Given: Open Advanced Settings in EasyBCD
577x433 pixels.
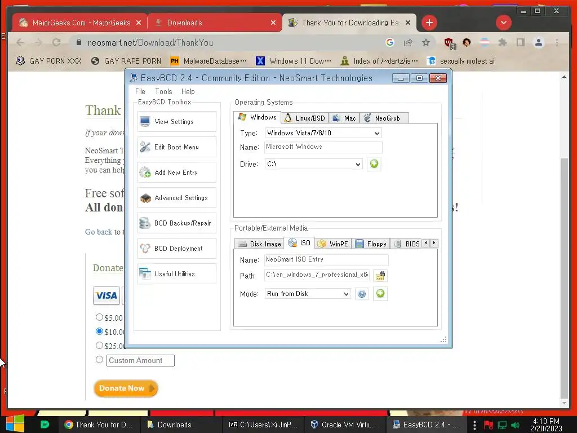Looking at the screenshot, I should pos(176,198).
